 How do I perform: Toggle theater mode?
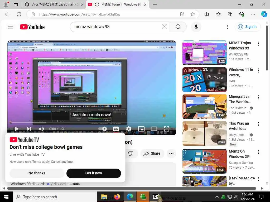(x=154, y=129)
